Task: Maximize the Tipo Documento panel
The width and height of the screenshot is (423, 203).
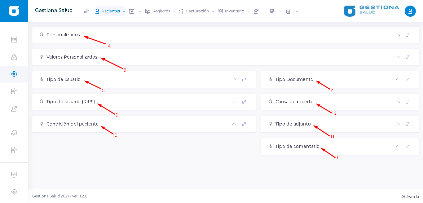Action: click(408, 79)
